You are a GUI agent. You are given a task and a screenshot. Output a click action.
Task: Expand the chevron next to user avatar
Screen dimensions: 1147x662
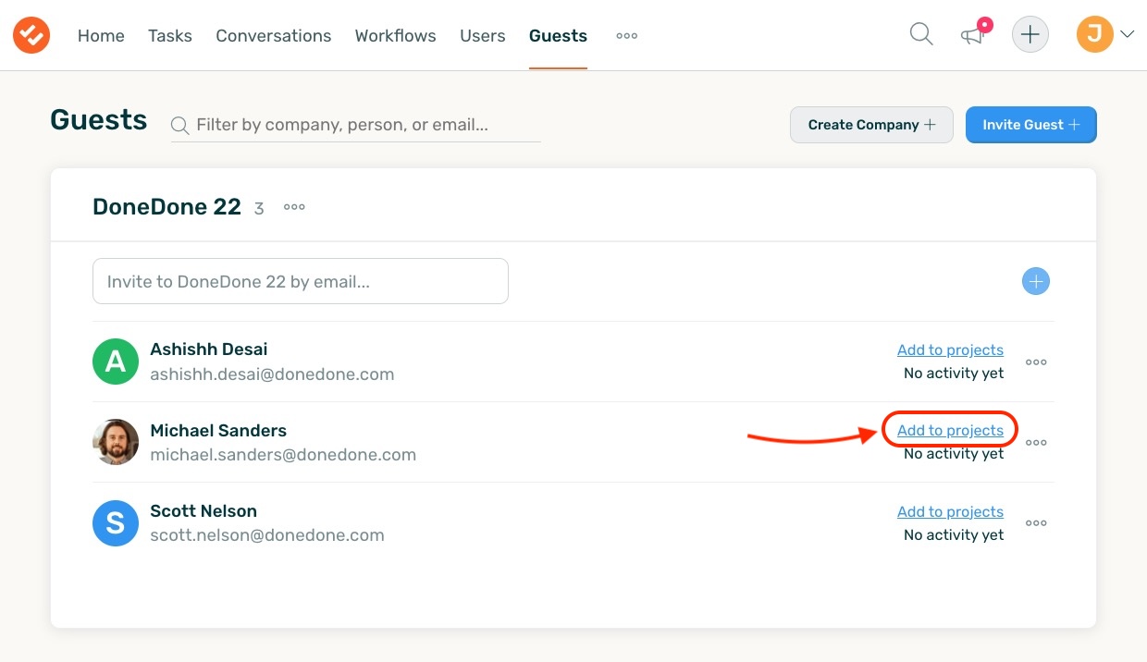(x=1128, y=35)
